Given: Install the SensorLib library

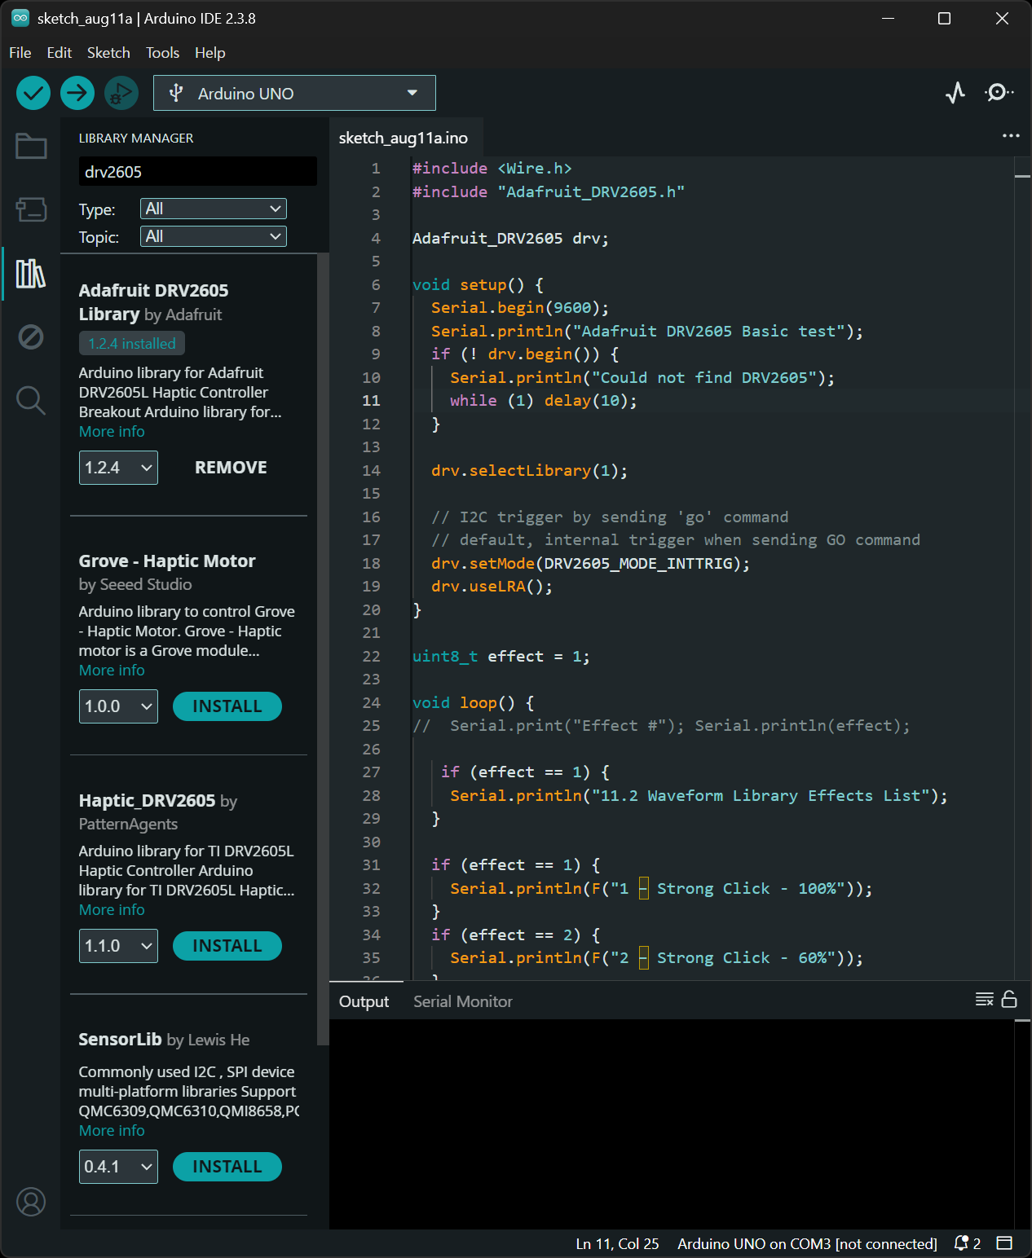Looking at the screenshot, I should pyautogui.click(x=227, y=1167).
